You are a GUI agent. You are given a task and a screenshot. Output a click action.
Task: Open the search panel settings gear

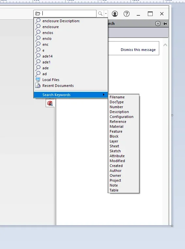tap(158, 24)
